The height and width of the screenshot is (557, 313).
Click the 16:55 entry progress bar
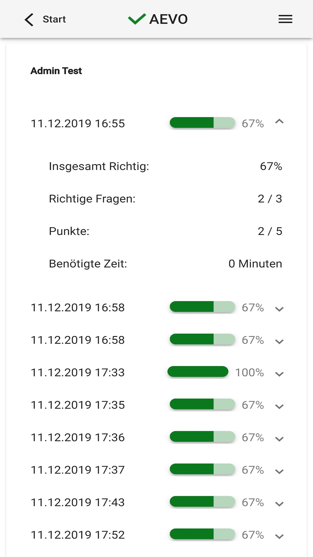(202, 123)
